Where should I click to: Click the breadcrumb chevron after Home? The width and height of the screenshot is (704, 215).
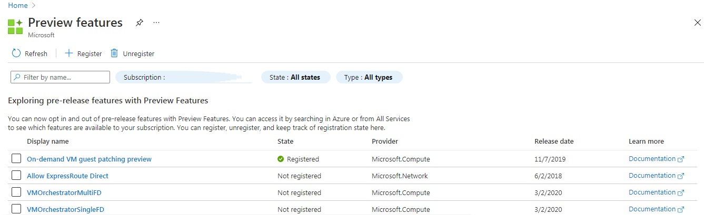click(x=34, y=5)
